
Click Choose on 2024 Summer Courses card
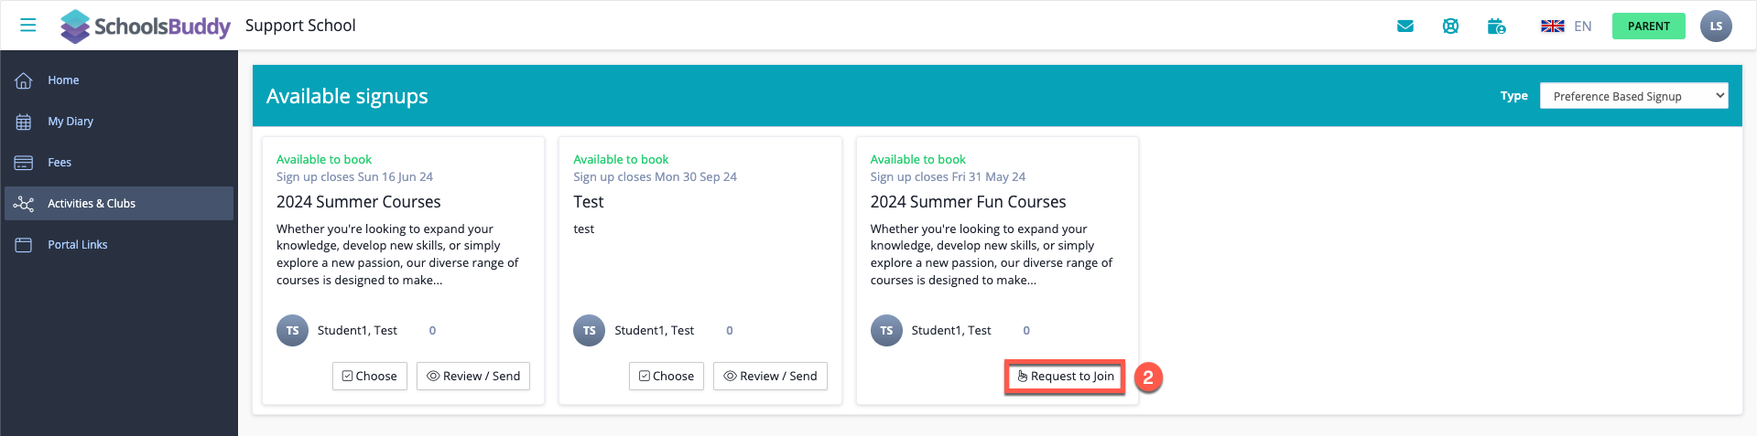pos(370,376)
